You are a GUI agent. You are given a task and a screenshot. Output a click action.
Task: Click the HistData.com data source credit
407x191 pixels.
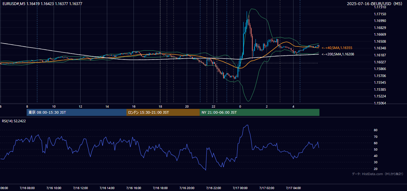coord(378,174)
